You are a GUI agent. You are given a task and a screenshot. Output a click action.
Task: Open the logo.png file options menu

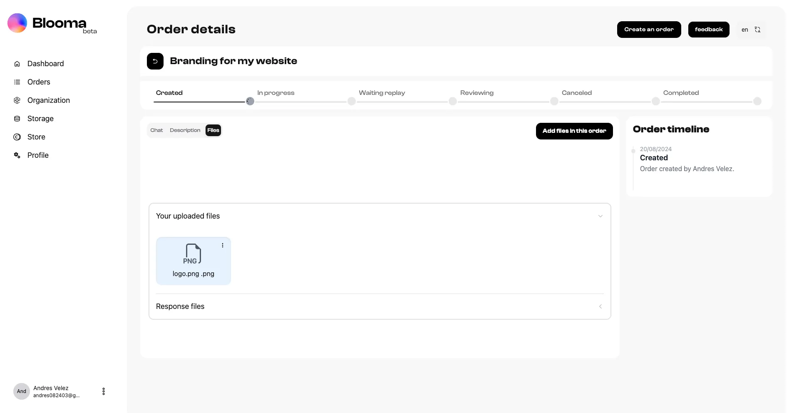pyautogui.click(x=223, y=245)
